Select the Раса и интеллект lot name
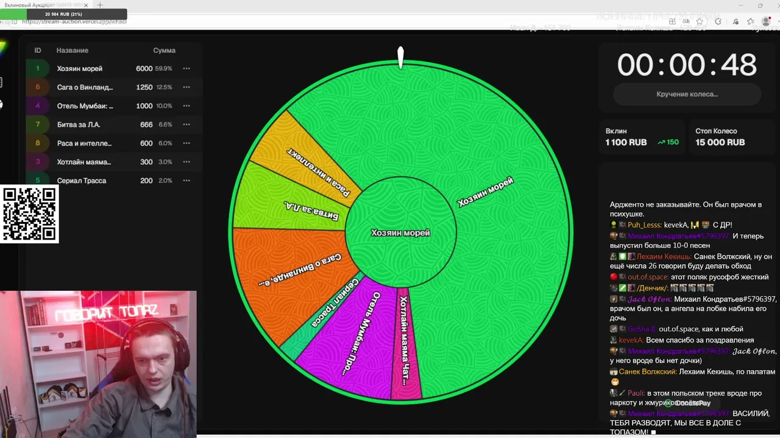Screen dimensions: 780x438 click(x=85, y=143)
